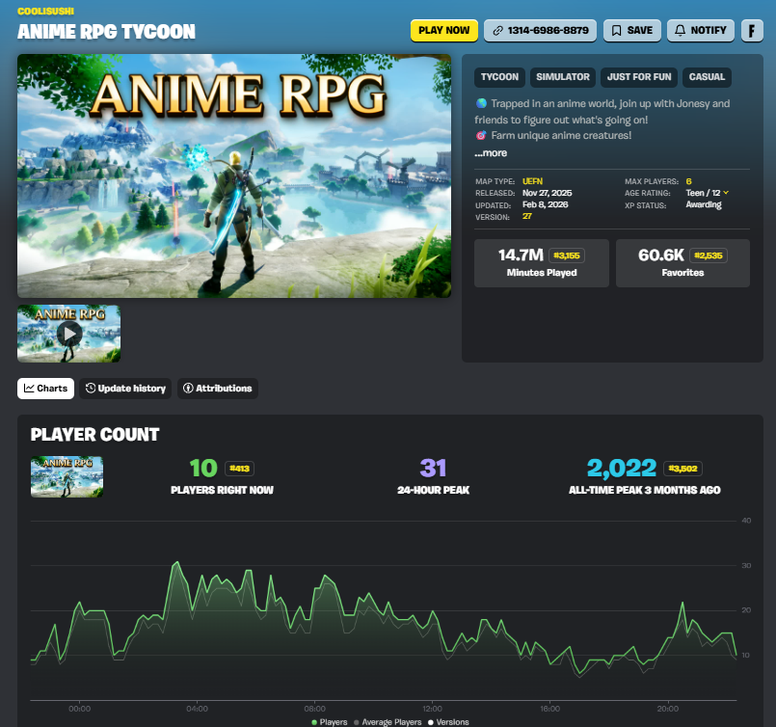
Task: Open all-time peak rank #3,502 badge
Action: coord(682,469)
